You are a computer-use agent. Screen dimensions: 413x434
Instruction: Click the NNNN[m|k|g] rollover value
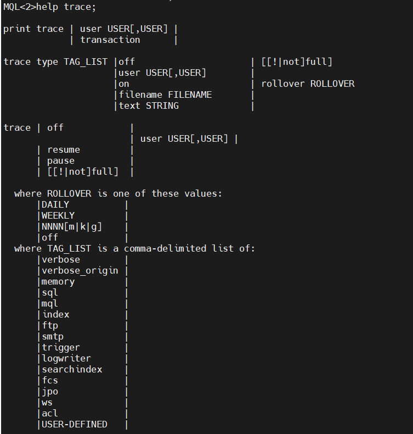point(72,227)
